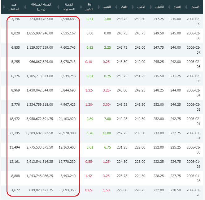Click traded volume 26,970,900
Image resolution: width=205 pixels, height=200 pixels.
pos(67,133)
